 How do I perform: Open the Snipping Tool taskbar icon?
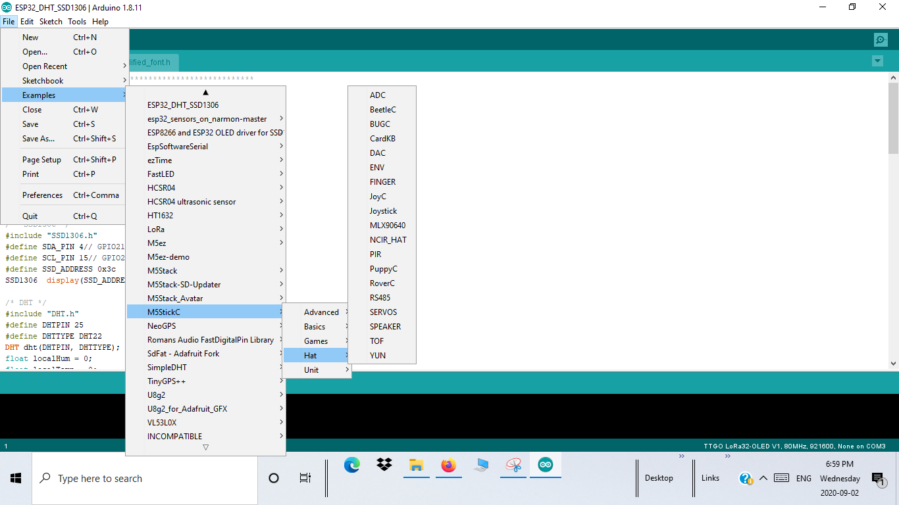[513, 466]
